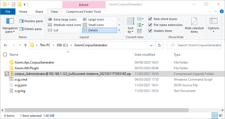The image size is (225, 119).
Task: Expand the layout gallery More arrow
Action: click(119, 30)
